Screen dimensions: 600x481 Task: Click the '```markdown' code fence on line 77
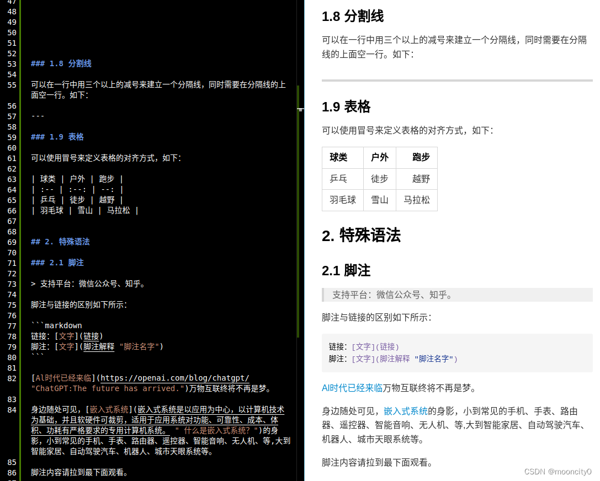(57, 325)
